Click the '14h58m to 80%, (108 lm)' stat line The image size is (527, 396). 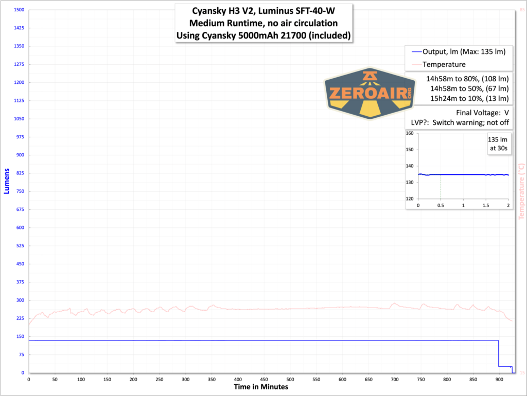[x=468, y=78]
